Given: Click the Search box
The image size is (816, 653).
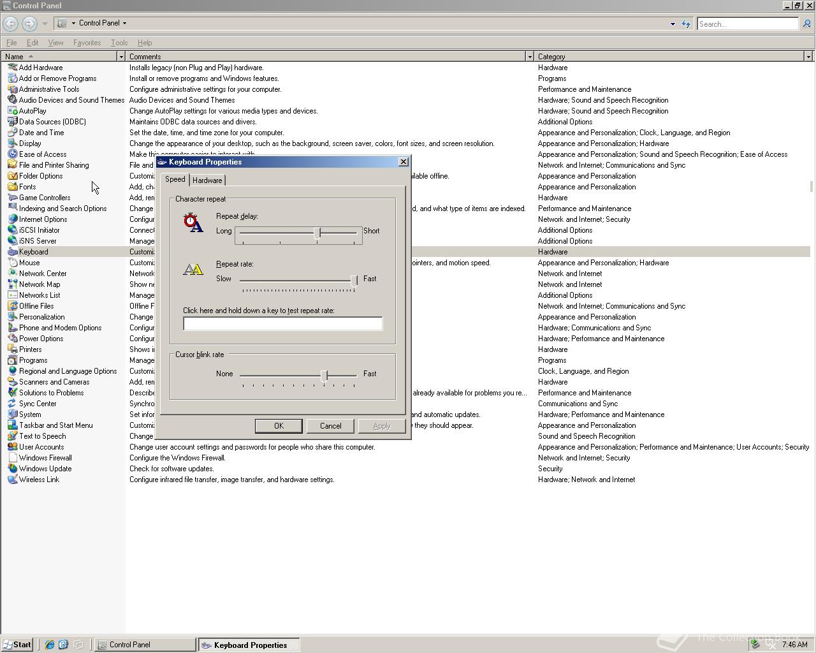Looking at the screenshot, I should pos(747,24).
